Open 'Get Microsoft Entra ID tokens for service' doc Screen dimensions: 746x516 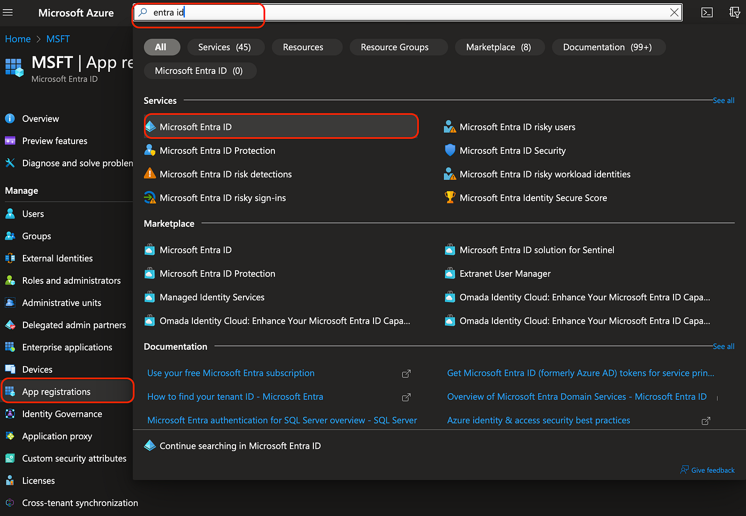tap(581, 373)
